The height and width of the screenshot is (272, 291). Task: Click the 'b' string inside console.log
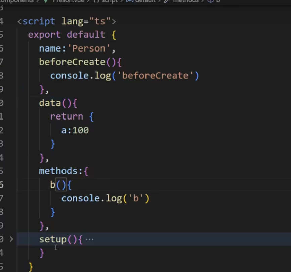[x=136, y=198]
